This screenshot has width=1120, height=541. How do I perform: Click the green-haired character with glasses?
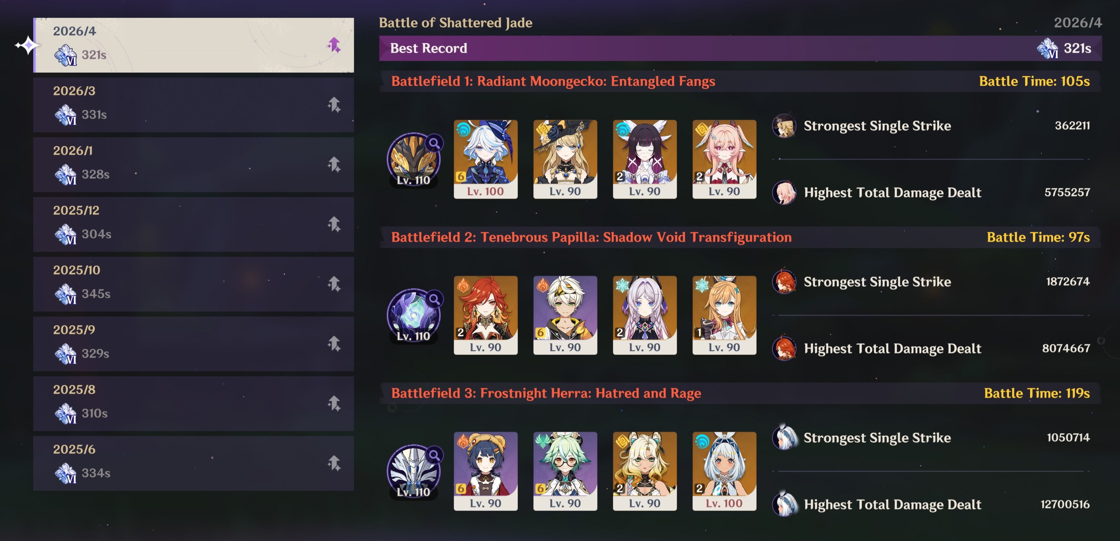(565, 471)
